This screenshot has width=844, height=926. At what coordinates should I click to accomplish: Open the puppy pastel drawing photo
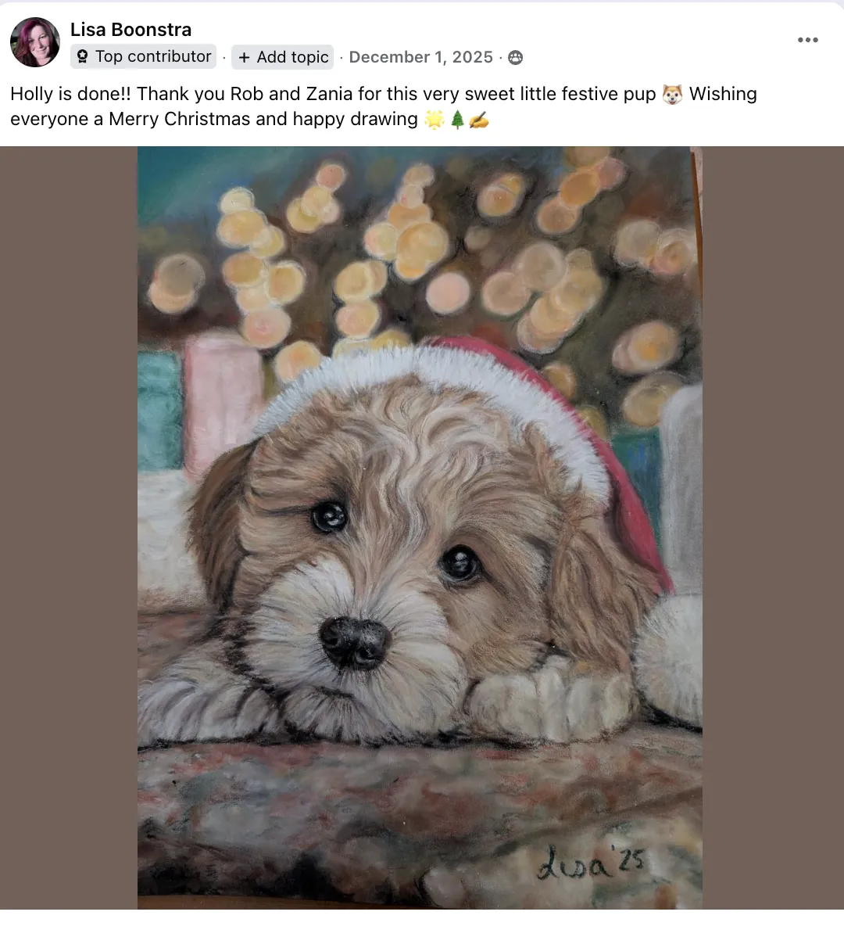click(x=420, y=527)
